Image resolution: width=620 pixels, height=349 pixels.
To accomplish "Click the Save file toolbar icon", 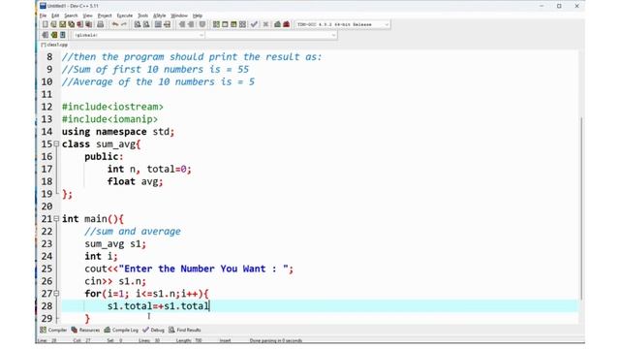I will (62, 24).
